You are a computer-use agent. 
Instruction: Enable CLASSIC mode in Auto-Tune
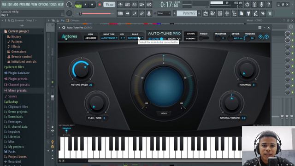click(x=191, y=34)
